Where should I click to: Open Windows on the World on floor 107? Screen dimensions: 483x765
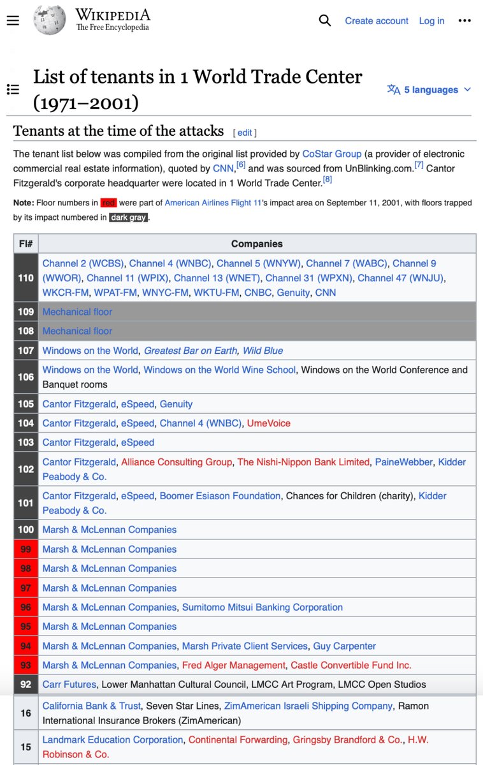pos(90,351)
